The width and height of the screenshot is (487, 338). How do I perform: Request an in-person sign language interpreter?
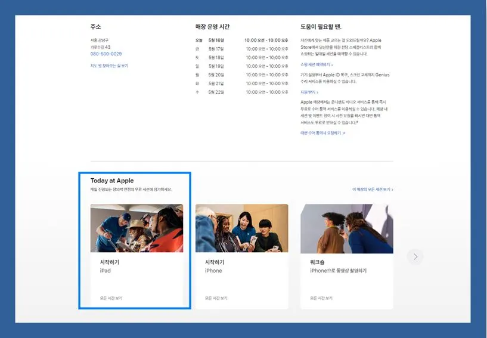[322, 133]
